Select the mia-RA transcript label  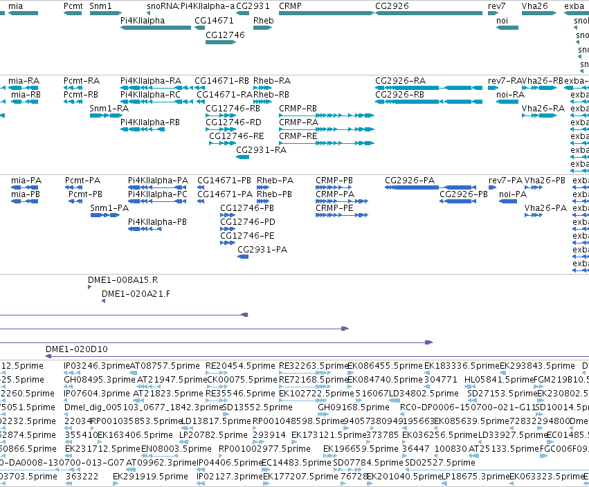(24, 81)
